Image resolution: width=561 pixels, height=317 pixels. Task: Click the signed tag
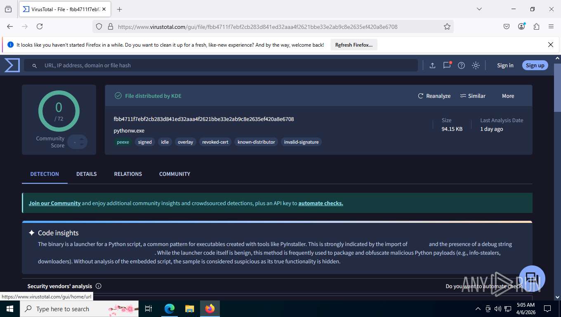[x=145, y=142]
